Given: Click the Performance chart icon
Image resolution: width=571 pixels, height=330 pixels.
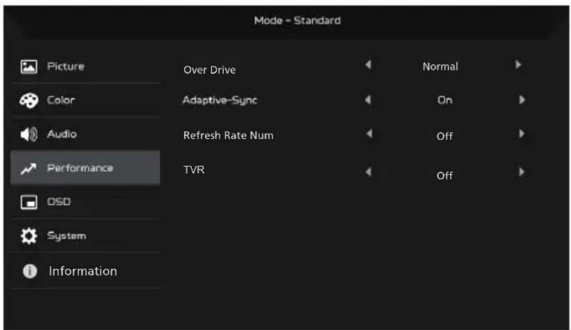Looking at the screenshot, I should (29, 168).
